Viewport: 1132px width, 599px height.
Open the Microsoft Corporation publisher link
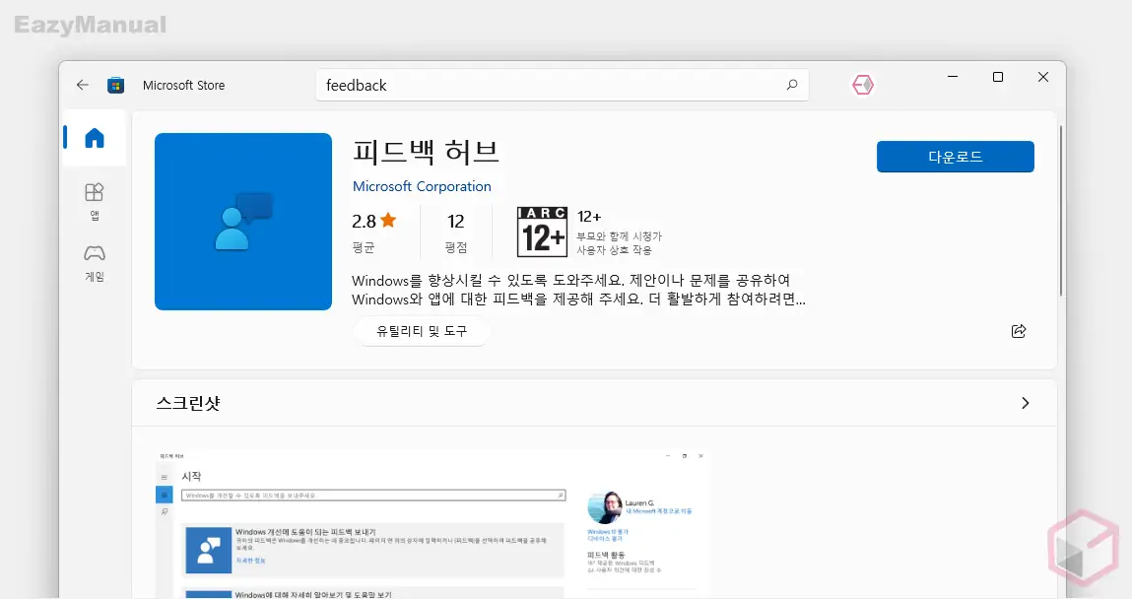pos(423,186)
